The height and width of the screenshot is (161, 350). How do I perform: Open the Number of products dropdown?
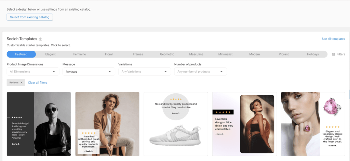pyautogui.click(x=200, y=71)
